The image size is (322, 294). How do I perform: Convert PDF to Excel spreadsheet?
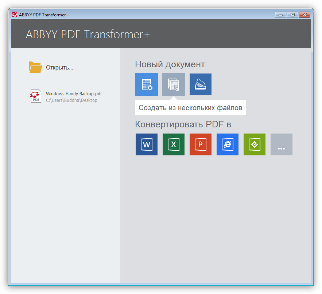tap(174, 144)
